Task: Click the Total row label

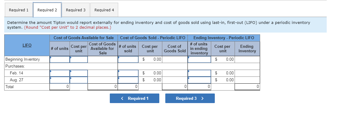Action: click(9, 87)
